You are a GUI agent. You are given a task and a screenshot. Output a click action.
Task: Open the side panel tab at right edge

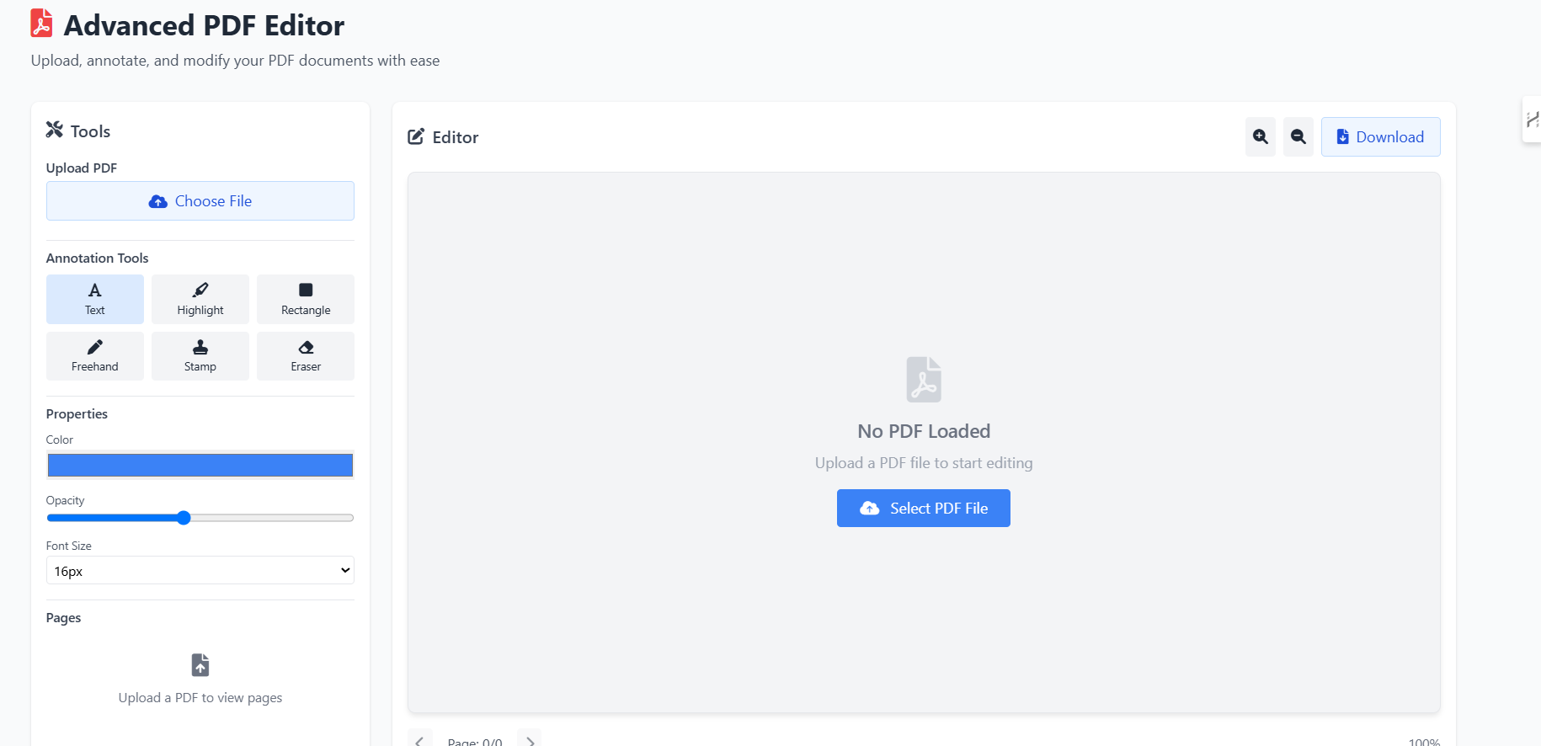1532,120
